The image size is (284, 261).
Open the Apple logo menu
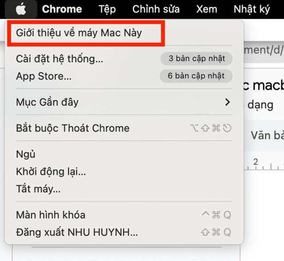coord(21,9)
